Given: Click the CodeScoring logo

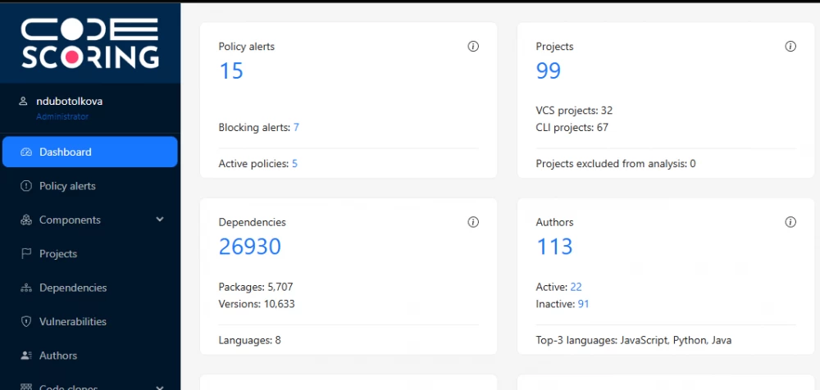Looking at the screenshot, I should (x=89, y=43).
